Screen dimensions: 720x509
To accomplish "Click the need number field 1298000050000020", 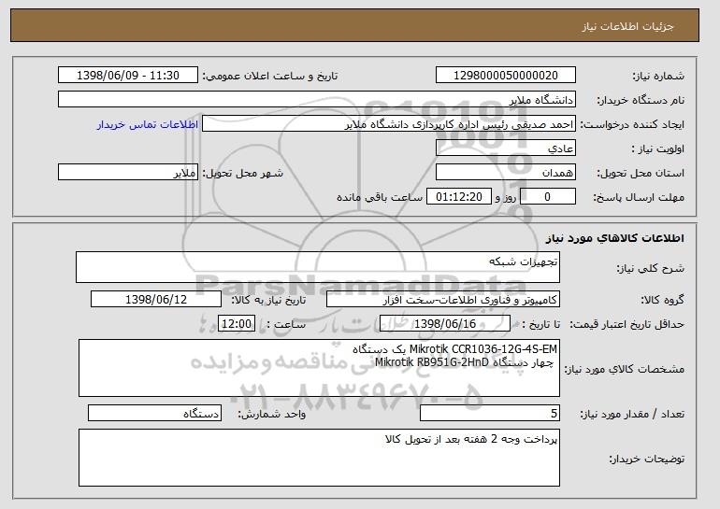I will tap(506, 76).
